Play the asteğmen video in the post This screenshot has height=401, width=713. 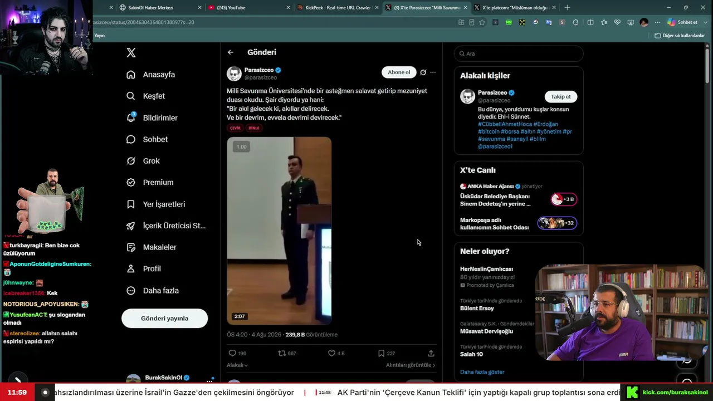point(279,231)
